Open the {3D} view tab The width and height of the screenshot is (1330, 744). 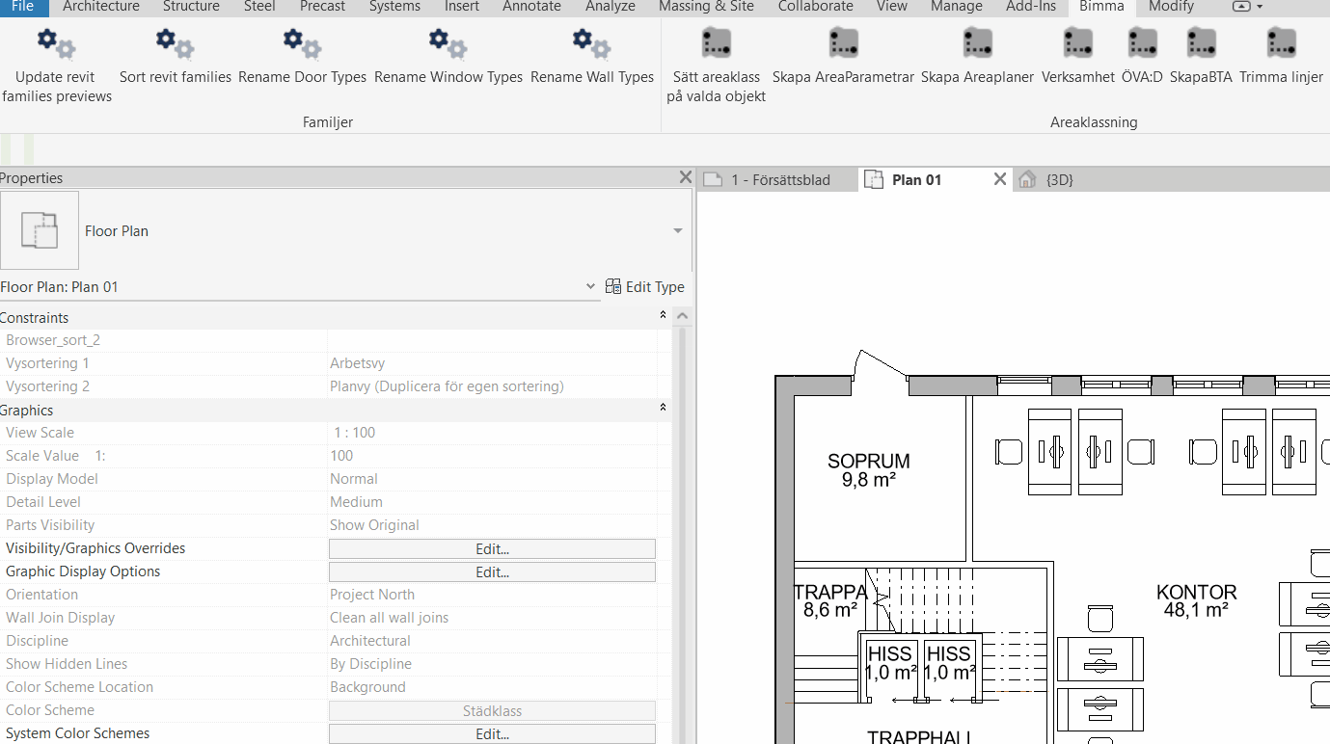[x=1059, y=180]
